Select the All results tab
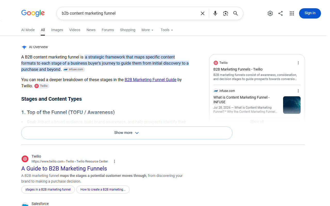The image size is (330, 206). click(x=43, y=30)
